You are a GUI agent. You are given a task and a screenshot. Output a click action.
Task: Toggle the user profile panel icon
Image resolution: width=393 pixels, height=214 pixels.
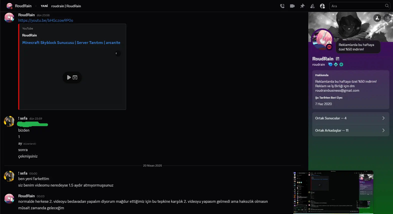(x=322, y=6)
